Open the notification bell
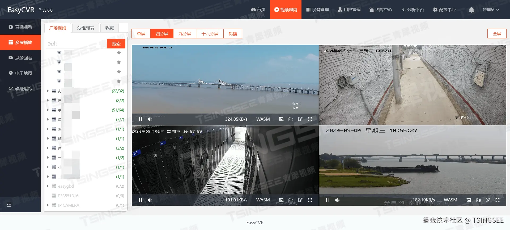The width and height of the screenshot is (510, 230). 471,10
